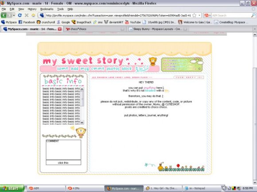This screenshot has width=257, height=192.
Task: Open the Tools menu
Action: [x=60, y=9]
